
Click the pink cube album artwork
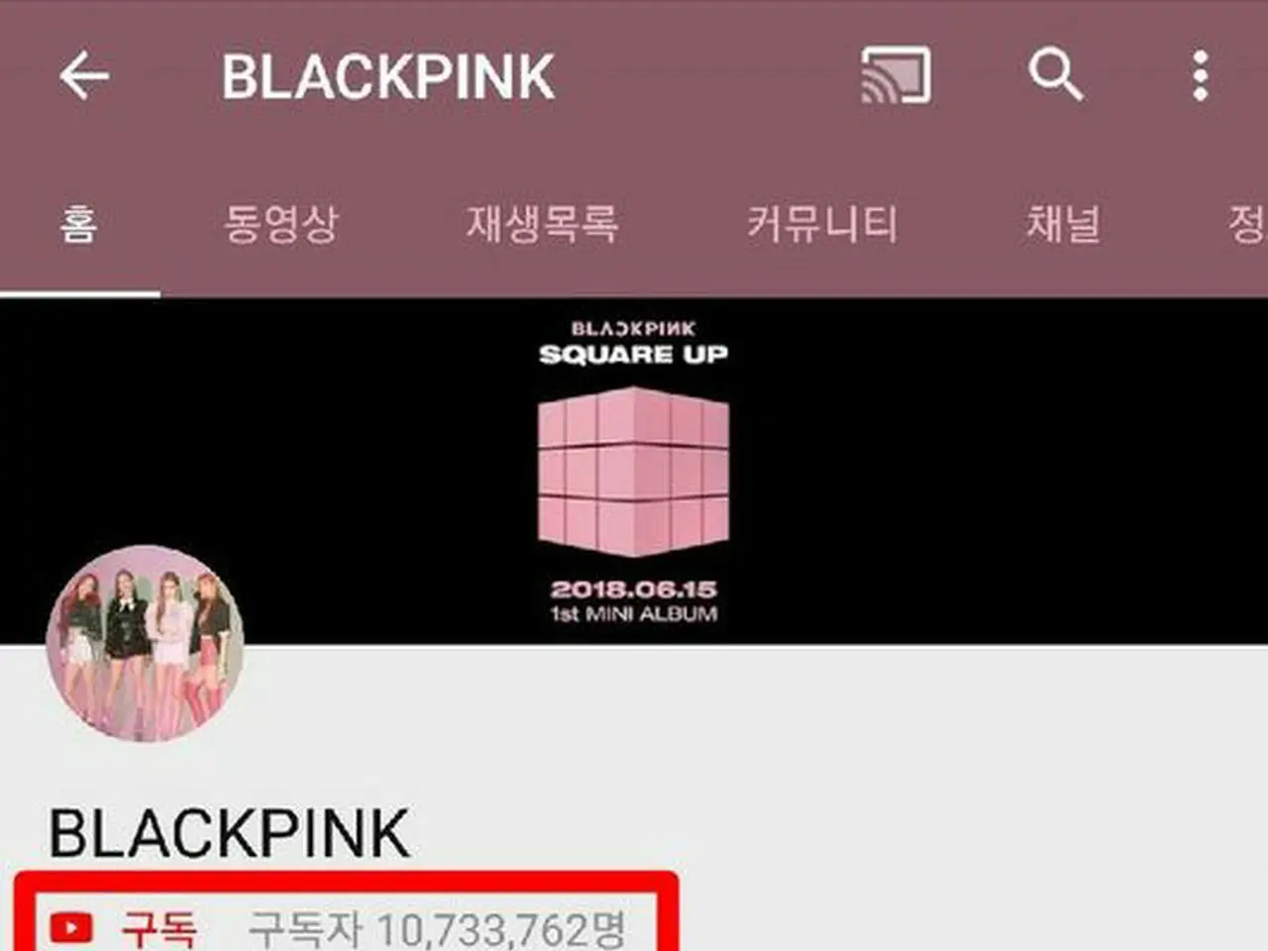click(x=633, y=473)
